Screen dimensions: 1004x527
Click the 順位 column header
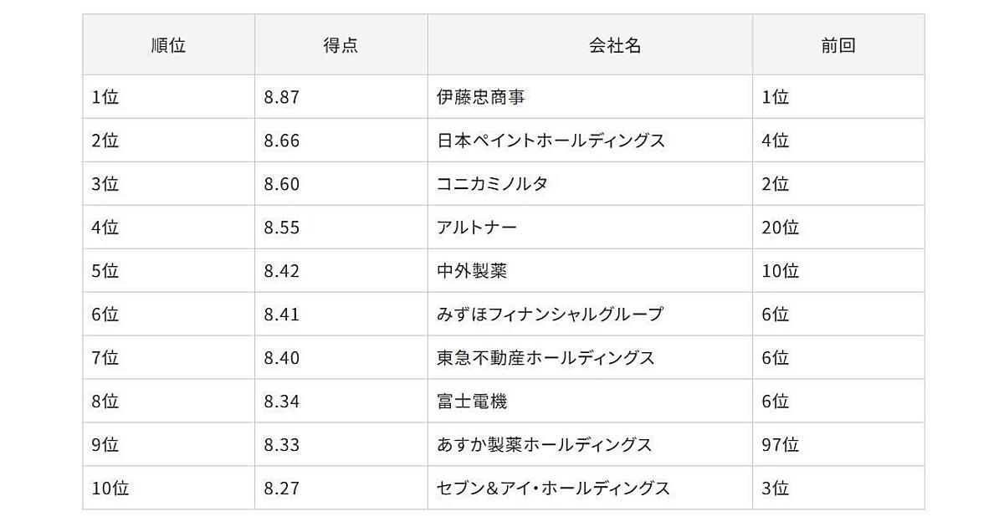168,45
